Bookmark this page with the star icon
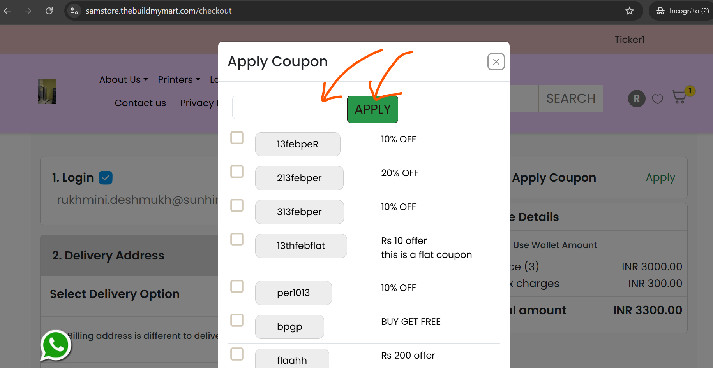 click(x=630, y=11)
